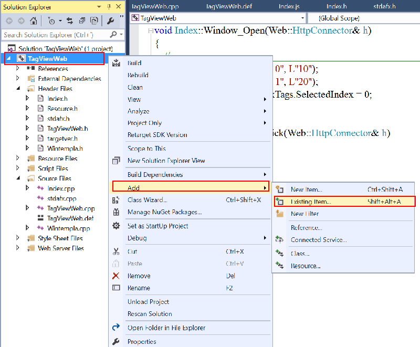The image size is (420, 347).
Task: Click the Back navigation arrow in Solution Explorer
Action: coord(9,20)
